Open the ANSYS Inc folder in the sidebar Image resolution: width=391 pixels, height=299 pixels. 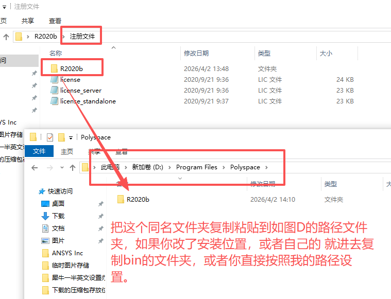[x=67, y=253]
